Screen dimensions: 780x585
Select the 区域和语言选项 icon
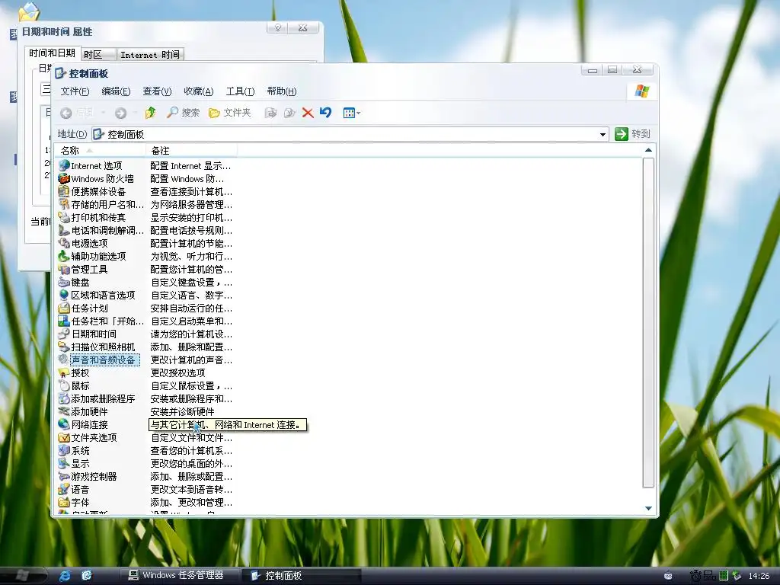pos(64,295)
